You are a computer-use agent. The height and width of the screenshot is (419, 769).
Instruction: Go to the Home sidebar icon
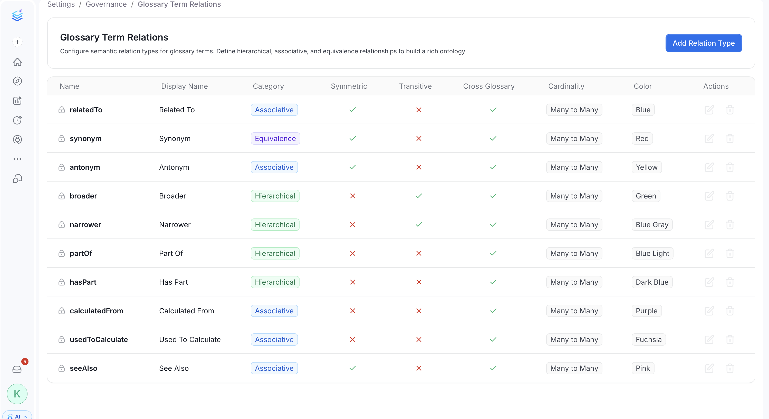pyautogui.click(x=17, y=62)
